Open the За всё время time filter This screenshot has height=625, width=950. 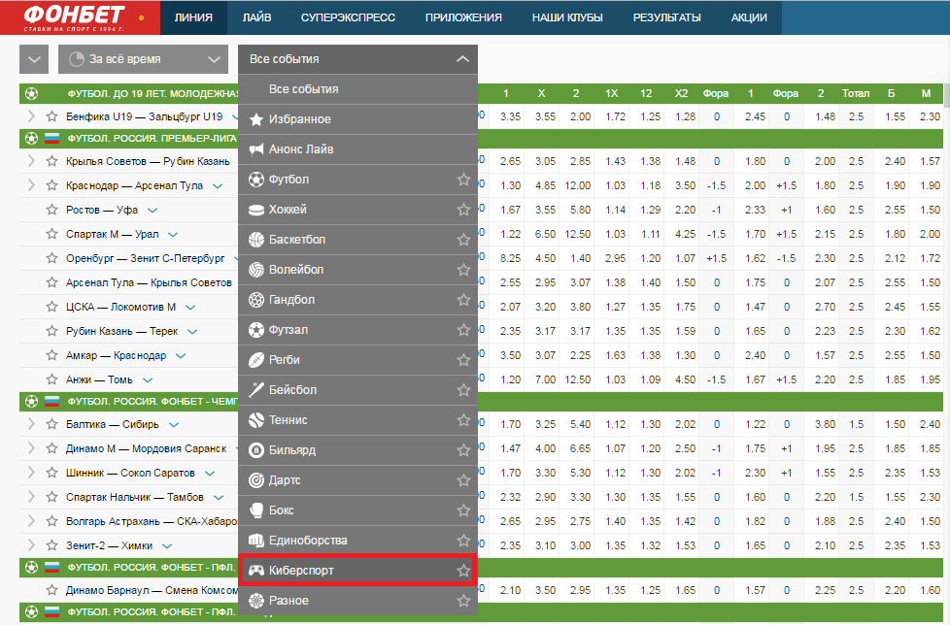(143, 59)
